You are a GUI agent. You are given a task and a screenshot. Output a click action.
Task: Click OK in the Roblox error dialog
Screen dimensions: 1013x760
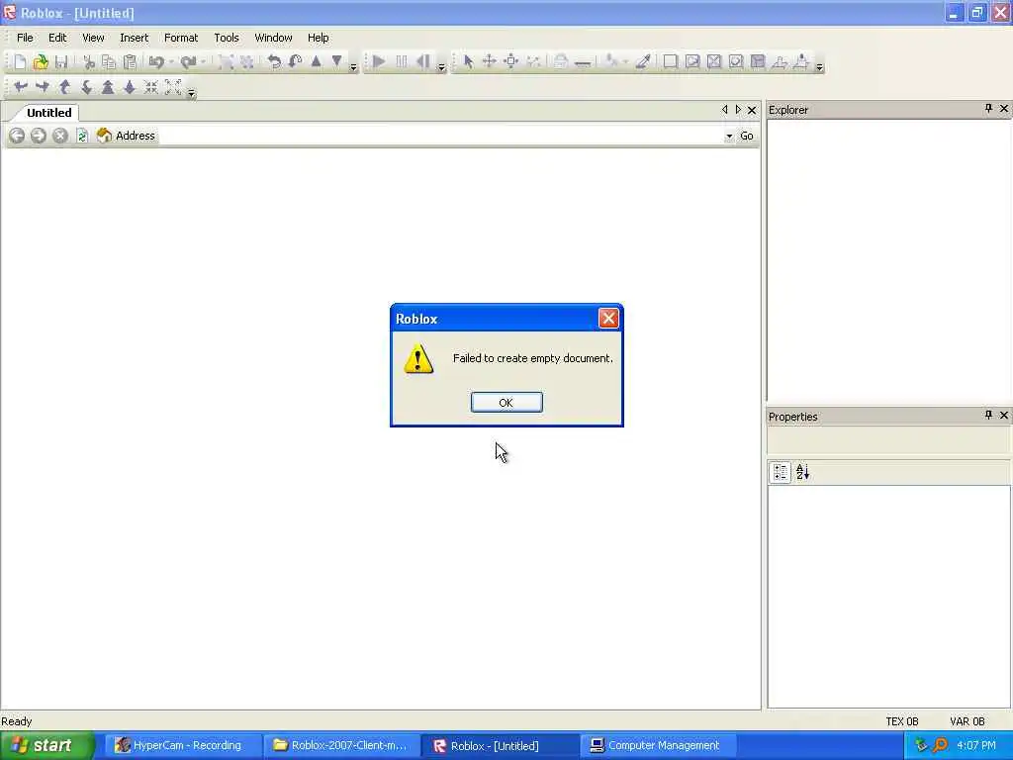(x=506, y=402)
